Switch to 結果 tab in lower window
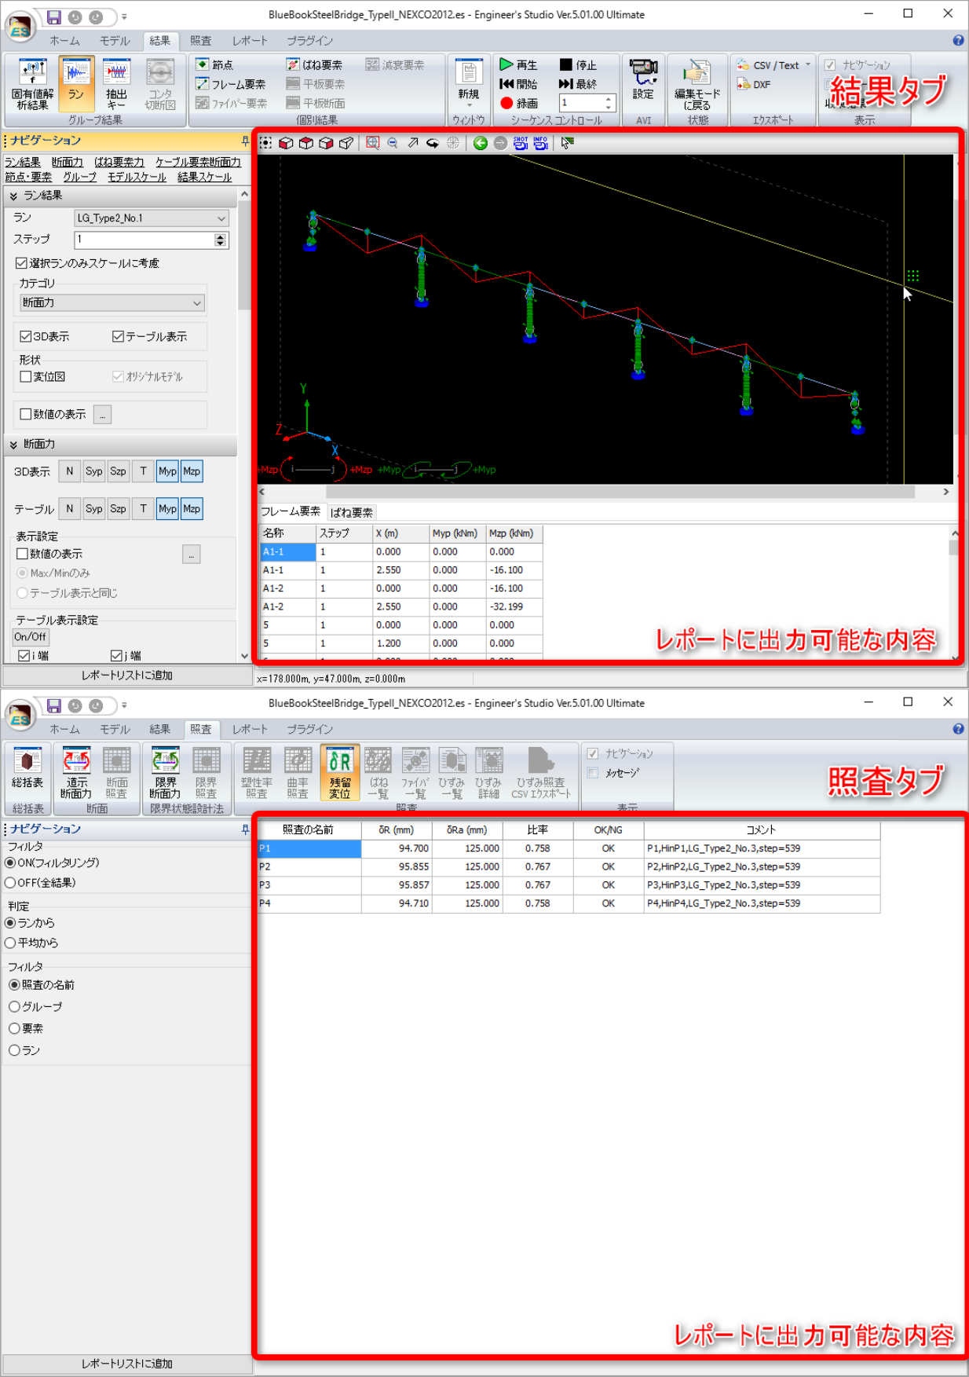Viewport: 969px width, 1377px height. click(159, 730)
